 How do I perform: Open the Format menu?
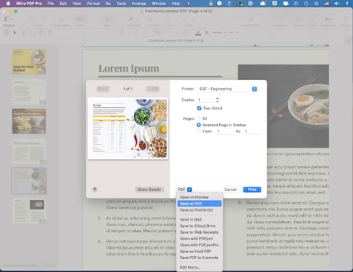click(x=94, y=3)
